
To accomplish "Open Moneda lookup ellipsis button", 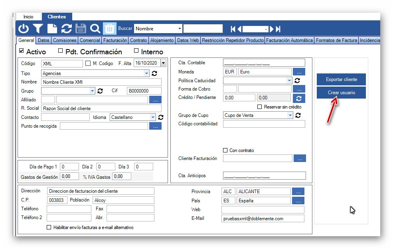I will pyautogui.click(x=299, y=72).
